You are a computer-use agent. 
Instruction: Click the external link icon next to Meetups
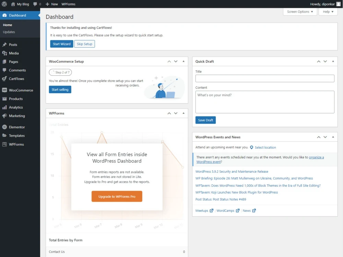click(x=211, y=210)
